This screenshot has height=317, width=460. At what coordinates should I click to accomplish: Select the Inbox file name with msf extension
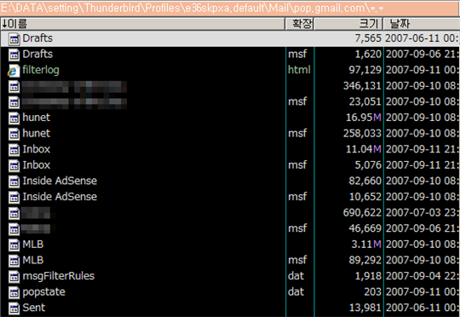37,165
